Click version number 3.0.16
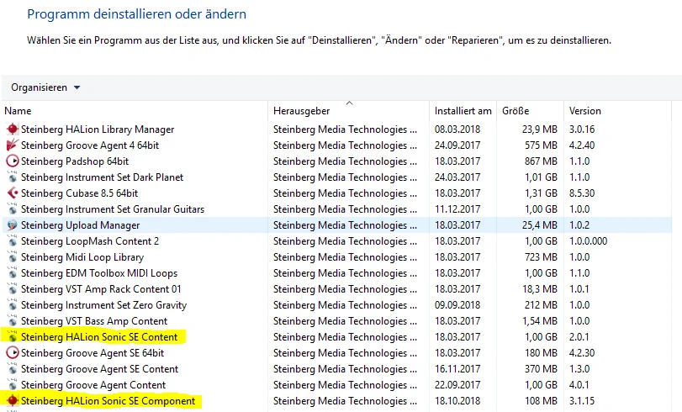This screenshot has height=412, width=682. pyautogui.click(x=582, y=129)
